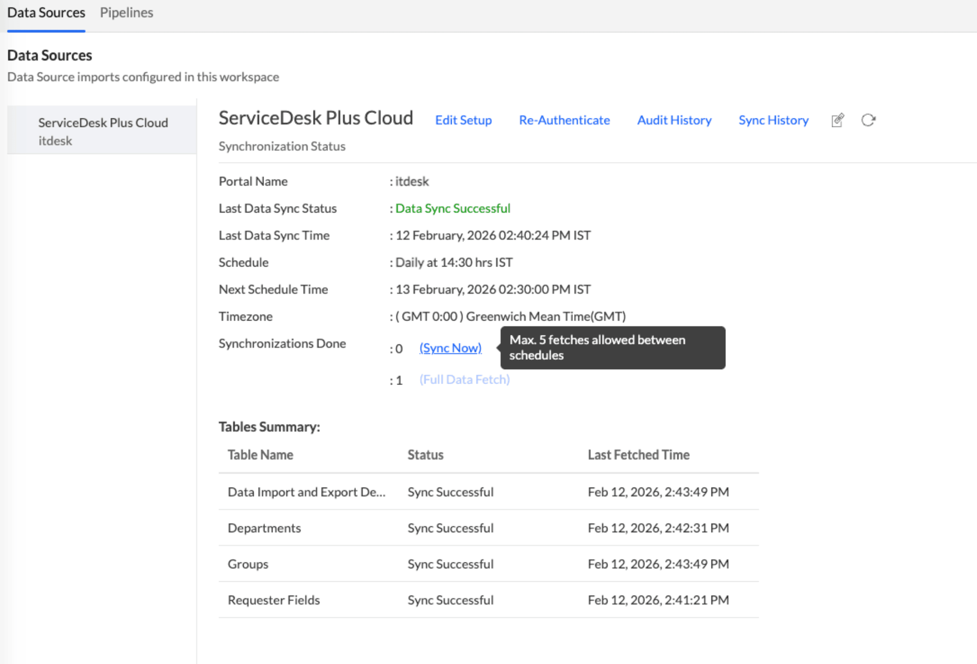
Task: Click Feb 12, 2026, 2:42:31 PM timestamp
Action: coord(658,528)
